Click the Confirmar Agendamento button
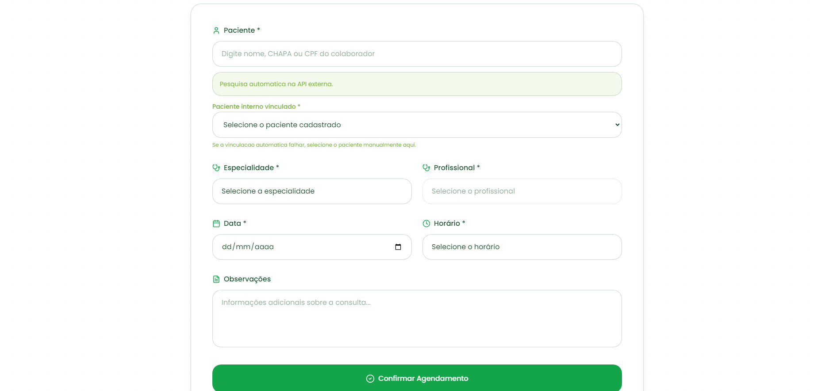Image resolution: width=825 pixels, height=391 pixels. tap(417, 378)
